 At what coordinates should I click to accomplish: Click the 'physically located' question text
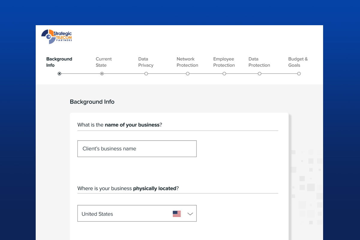point(128,188)
